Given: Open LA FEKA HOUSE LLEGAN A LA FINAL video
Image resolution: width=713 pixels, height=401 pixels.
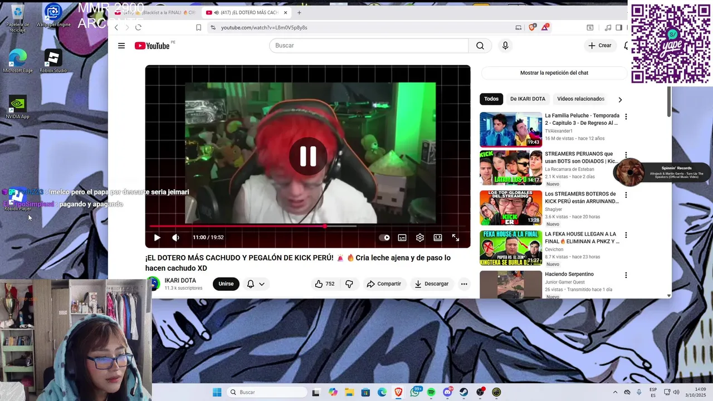Looking at the screenshot, I should tap(582, 238).
